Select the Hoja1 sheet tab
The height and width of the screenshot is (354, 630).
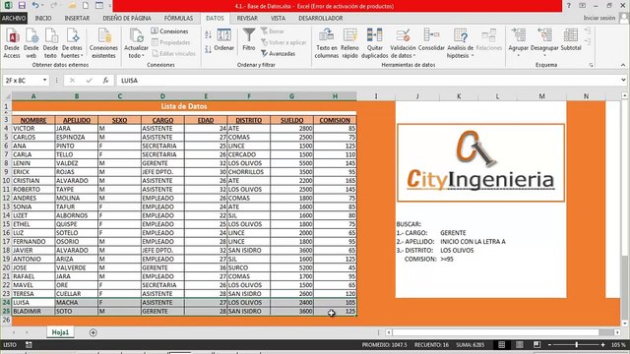60,332
